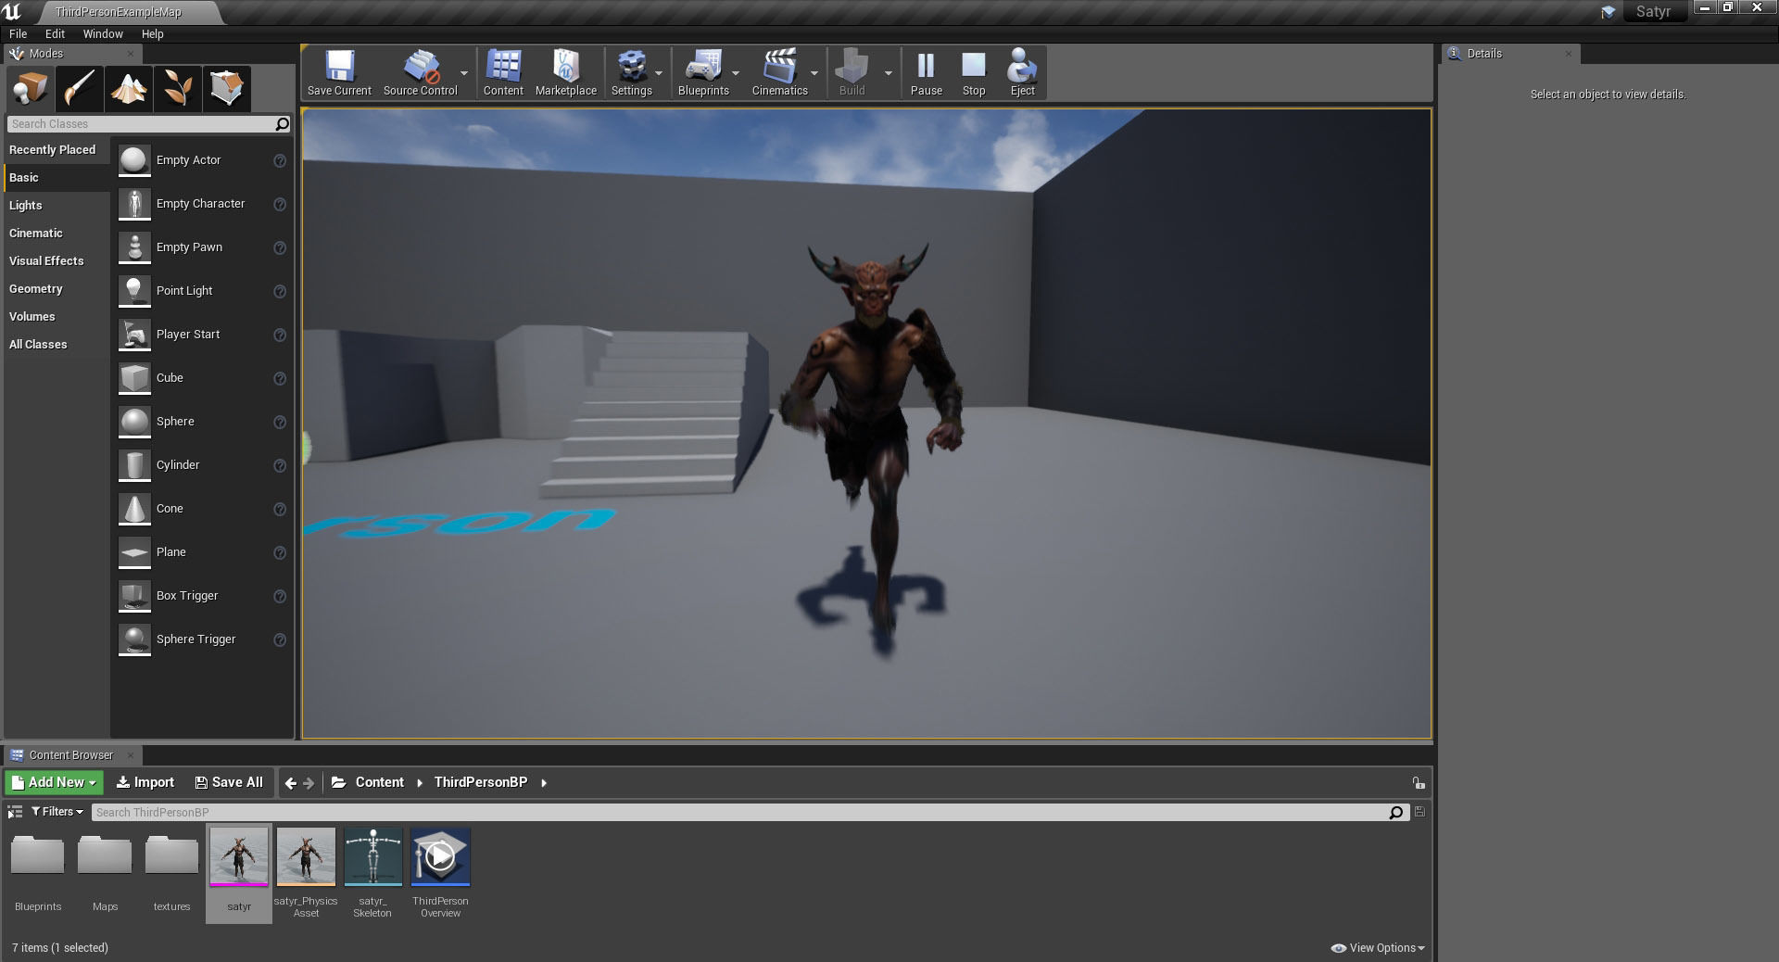The height and width of the screenshot is (962, 1779).
Task: Select the Geometry Editing mode icon
Action: tap(227, 89)
